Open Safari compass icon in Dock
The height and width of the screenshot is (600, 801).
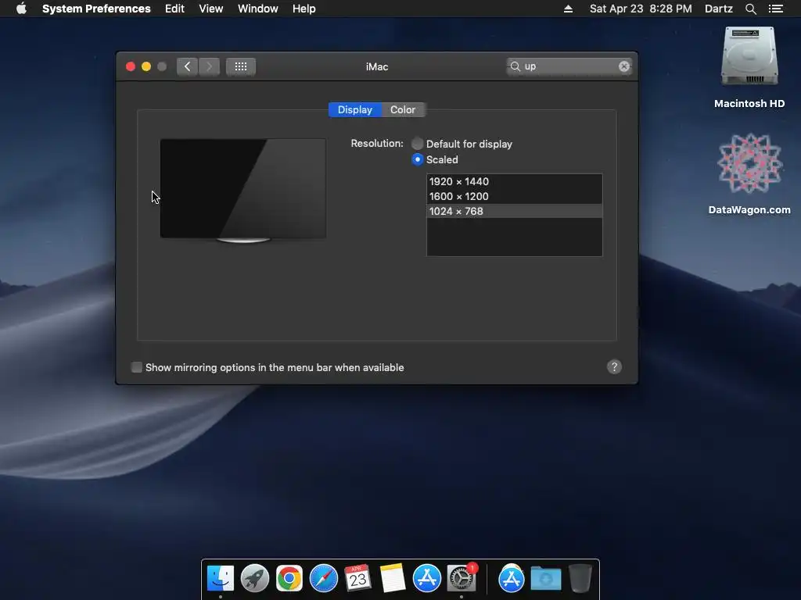[x=323, y=578]
